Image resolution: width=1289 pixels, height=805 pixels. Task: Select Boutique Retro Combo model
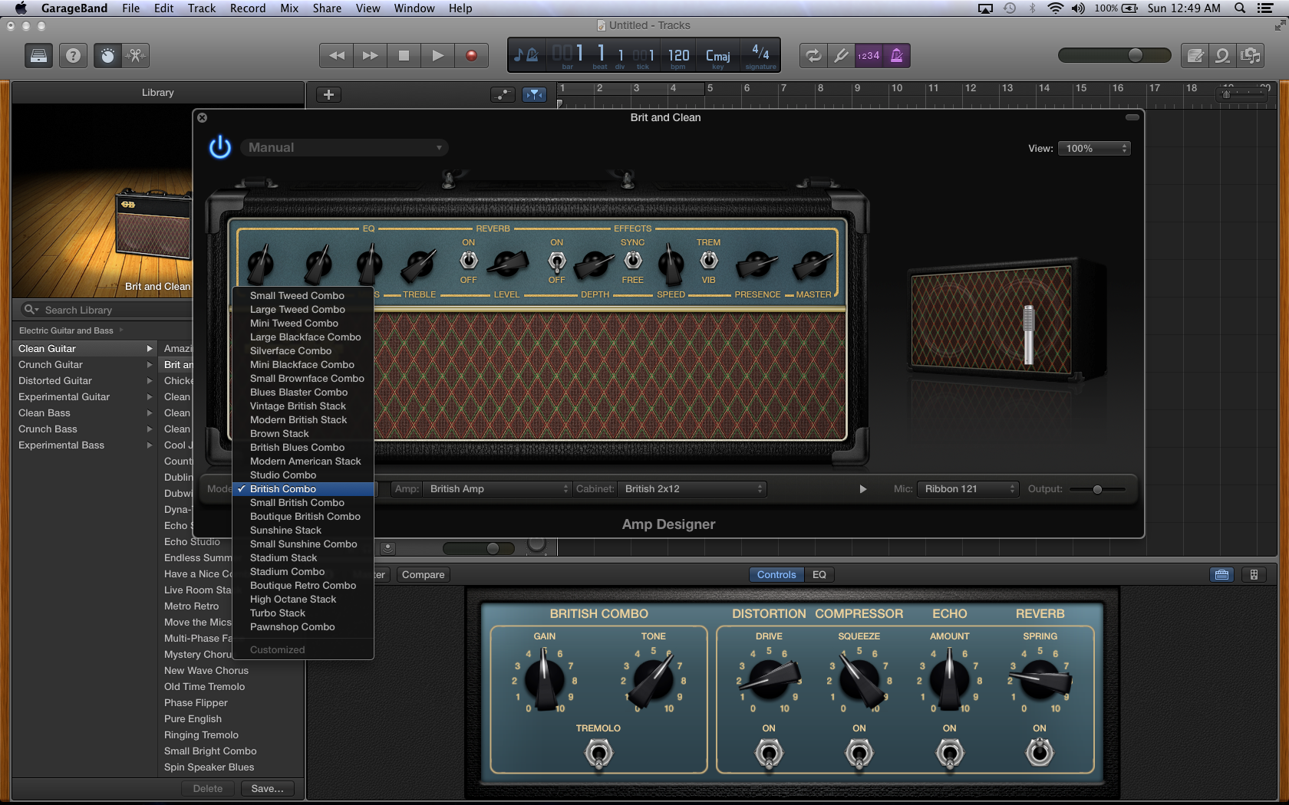(x=303, y=585)
